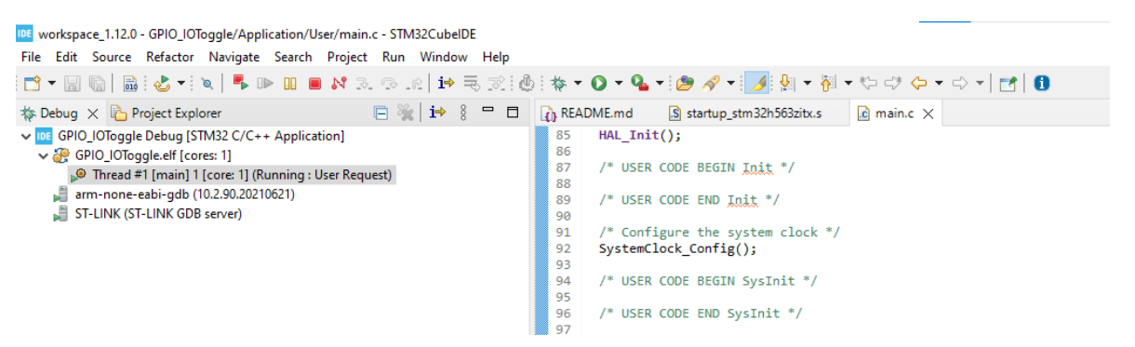Click the Skip All Breakpoints icon
This screenshot has height=347, width=1135.
click(x=207, y=84)
